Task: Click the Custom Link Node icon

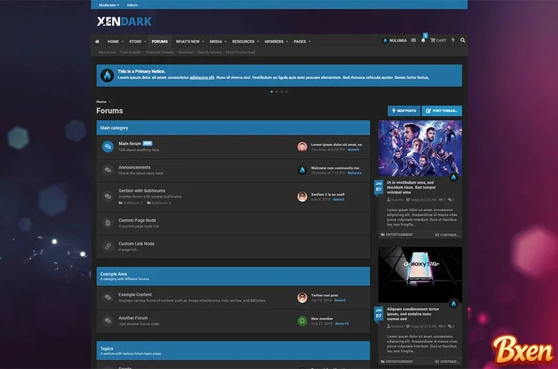Action: point(108,246)
